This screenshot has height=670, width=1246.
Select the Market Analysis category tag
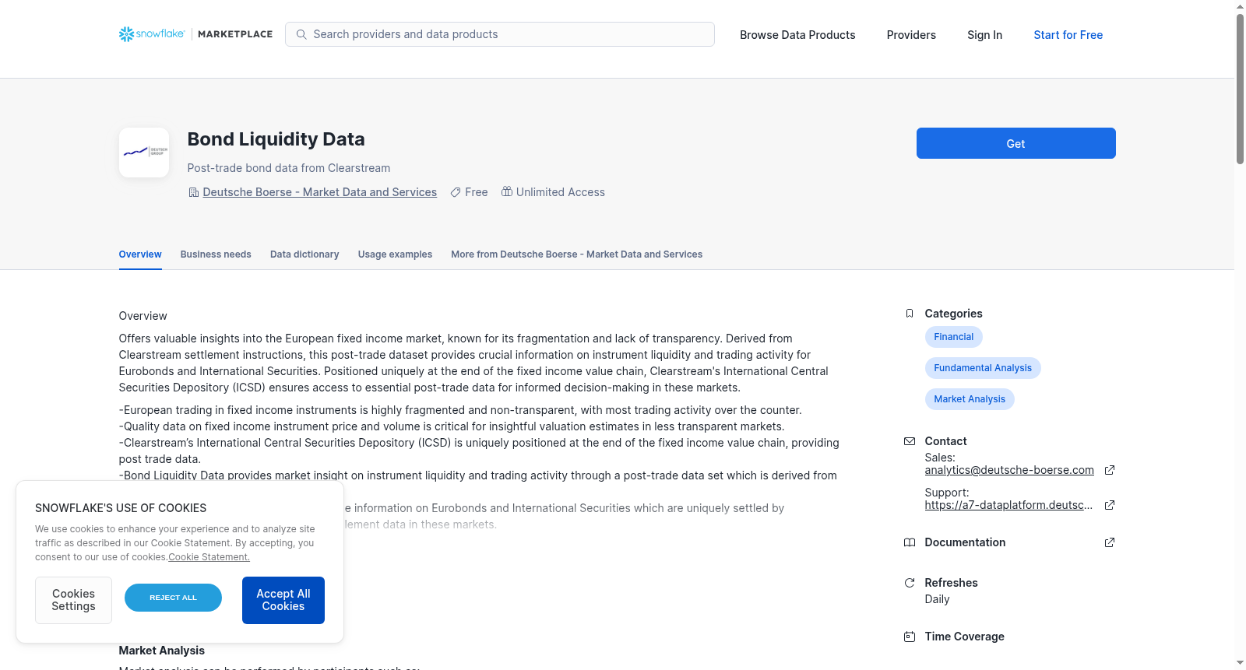tap(970, 399)
